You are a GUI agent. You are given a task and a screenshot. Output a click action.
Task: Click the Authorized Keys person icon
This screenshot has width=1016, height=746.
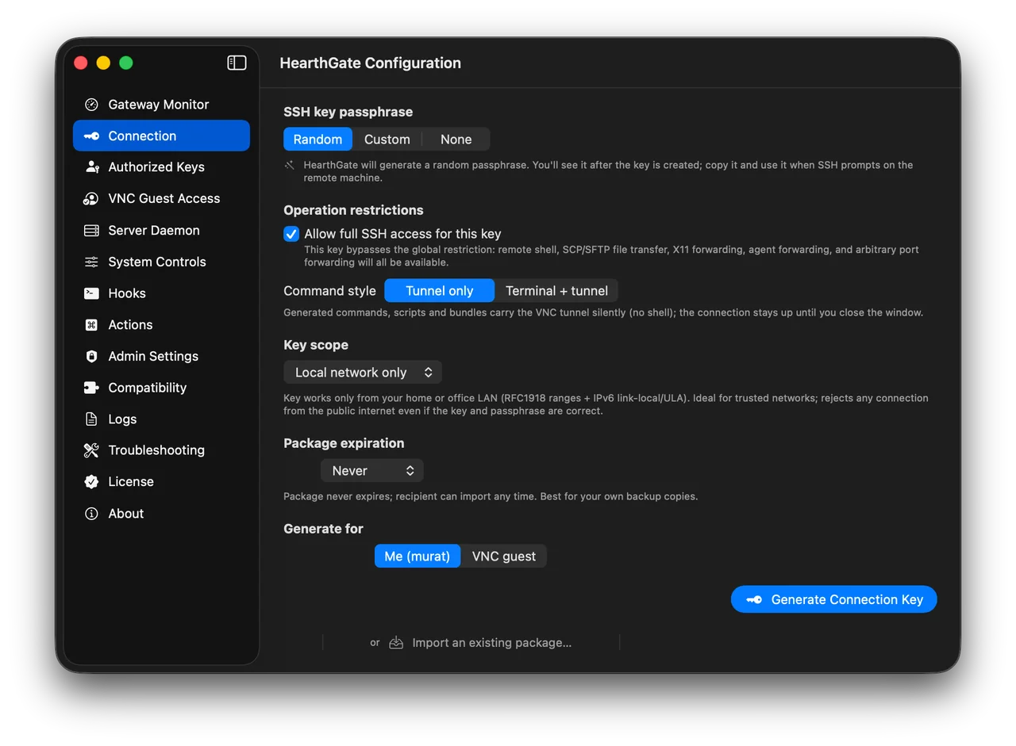click(x=91, y=167)
